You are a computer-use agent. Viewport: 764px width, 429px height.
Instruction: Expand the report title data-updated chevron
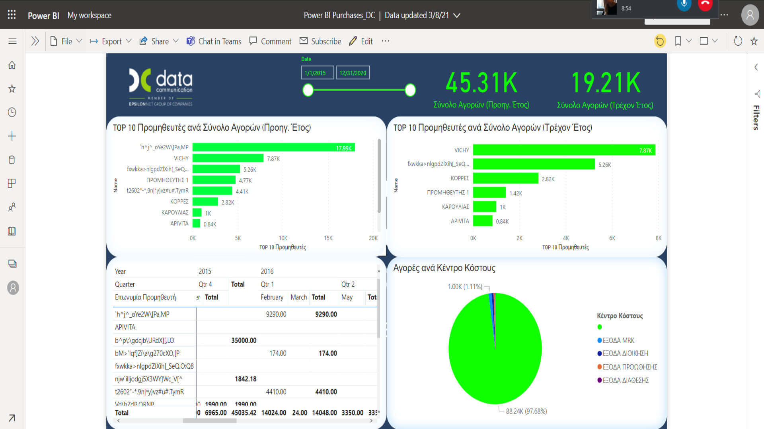pos(457,15)
